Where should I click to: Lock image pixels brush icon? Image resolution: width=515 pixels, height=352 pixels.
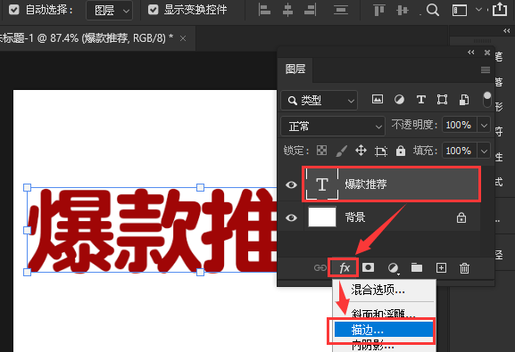341,151
